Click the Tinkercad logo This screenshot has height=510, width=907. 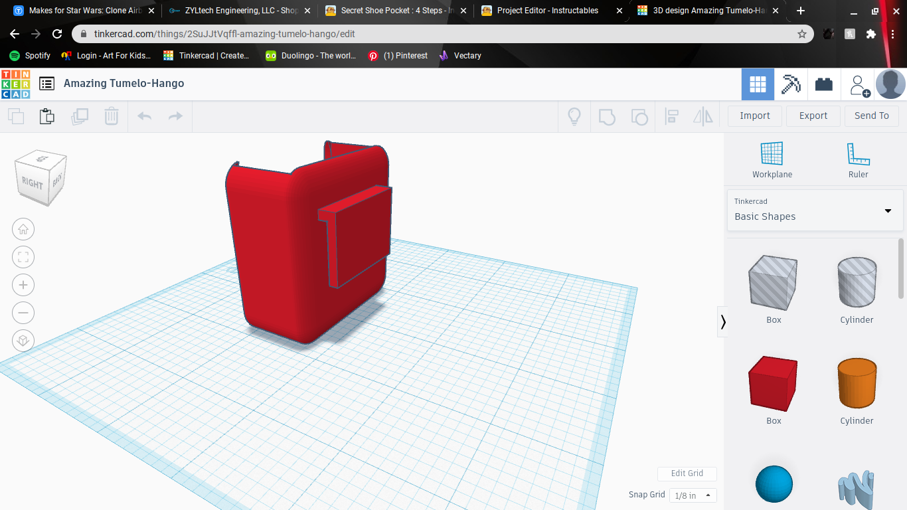[x=16, y=84]
